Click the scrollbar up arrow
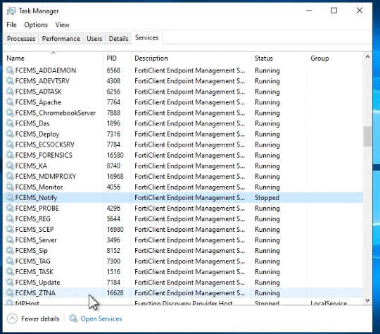The width and height of the screenshot is (380, 334). click(x=367, y=57)
